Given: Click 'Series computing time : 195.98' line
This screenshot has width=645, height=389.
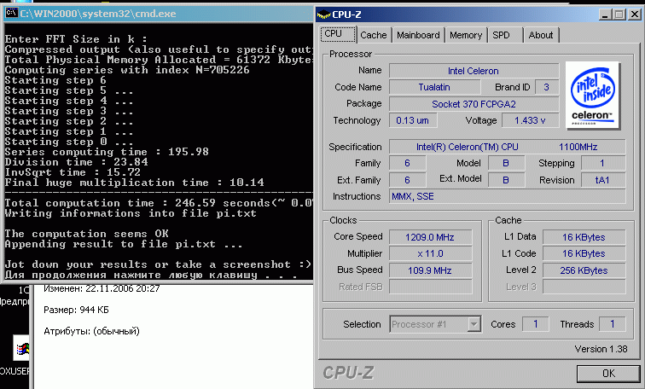Looking at the screenshot, I should pos(107,152).
